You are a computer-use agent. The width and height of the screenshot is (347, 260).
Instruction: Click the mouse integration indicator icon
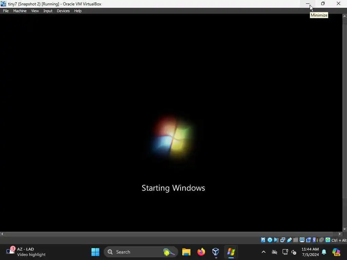(322, 240)
